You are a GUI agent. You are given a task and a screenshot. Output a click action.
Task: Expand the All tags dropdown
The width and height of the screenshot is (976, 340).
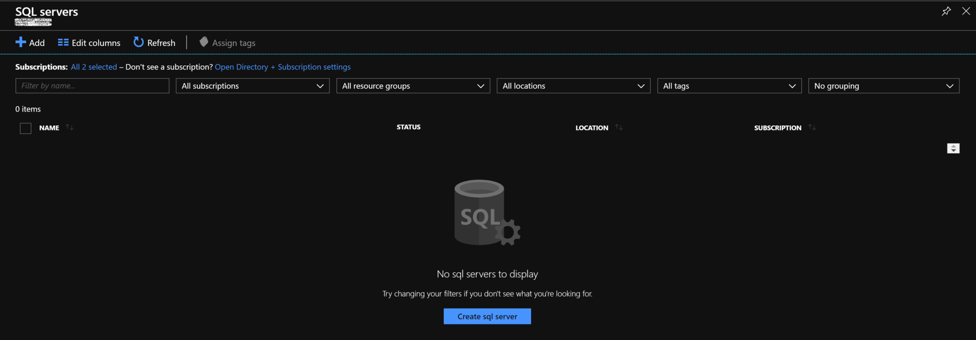point(729,85)
